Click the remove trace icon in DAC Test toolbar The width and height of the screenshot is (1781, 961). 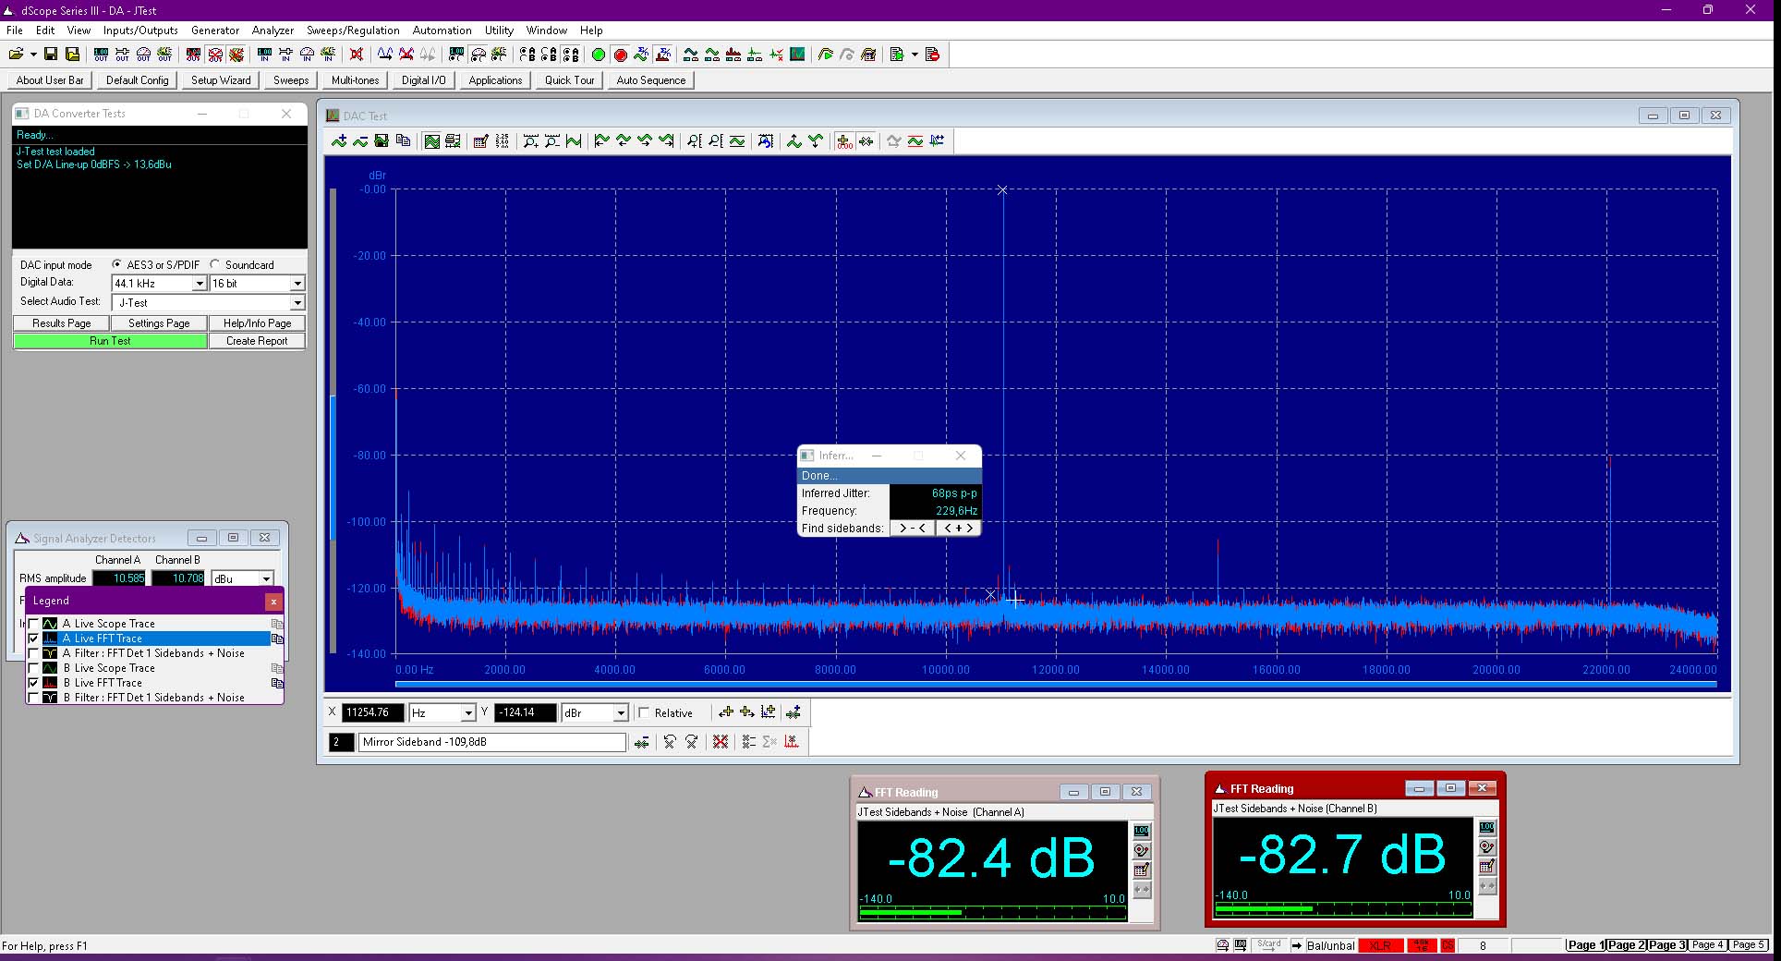(x=360, y=141)
